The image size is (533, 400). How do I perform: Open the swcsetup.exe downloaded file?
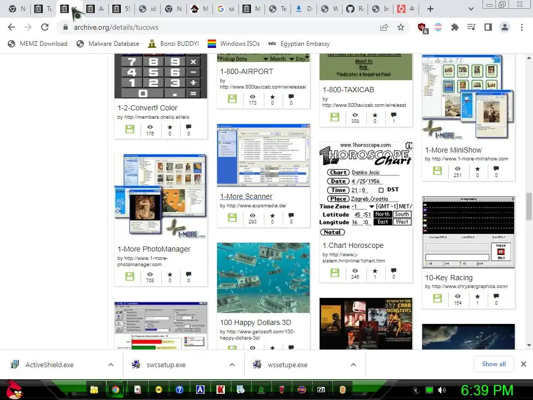pos(166,365)
